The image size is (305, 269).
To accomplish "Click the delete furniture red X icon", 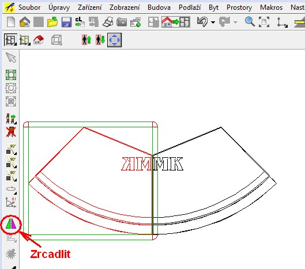I will click(11, 132).
